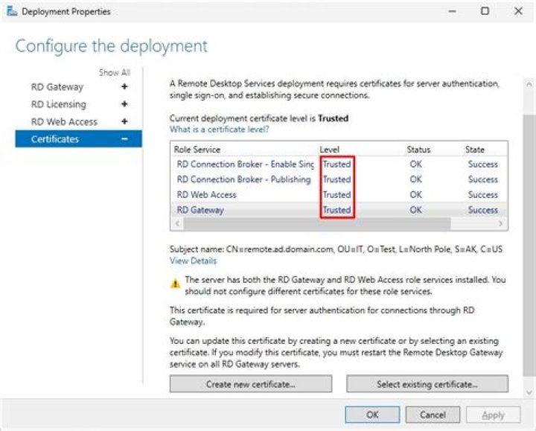Select RD Connection Broker - Publishing row
Image resolution: width=536 pixels, height=431 pixels.
pos(244,179)
